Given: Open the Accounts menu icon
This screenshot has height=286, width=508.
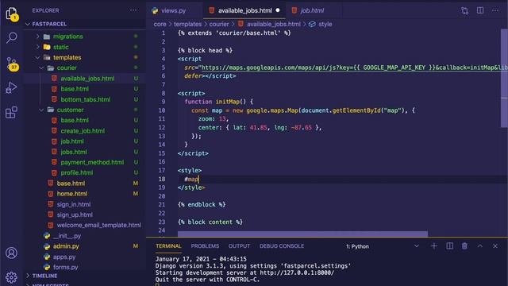Looking at the screenshot, I should tap(11, 253).
